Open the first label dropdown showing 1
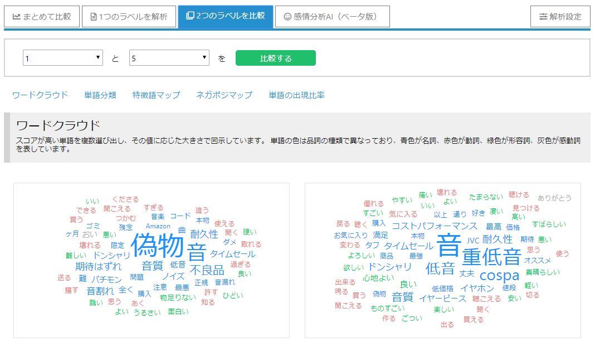The image size is (595, 342). tap(62, 58)
